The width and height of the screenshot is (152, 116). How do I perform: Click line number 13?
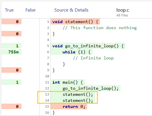coord(47,94)
